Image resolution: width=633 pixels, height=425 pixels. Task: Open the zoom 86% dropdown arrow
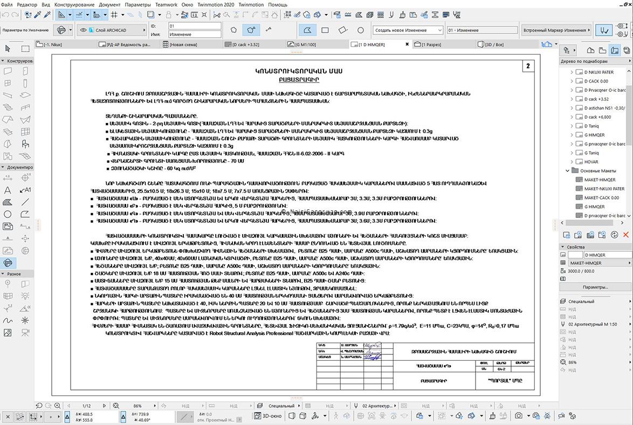coord(155,406)
